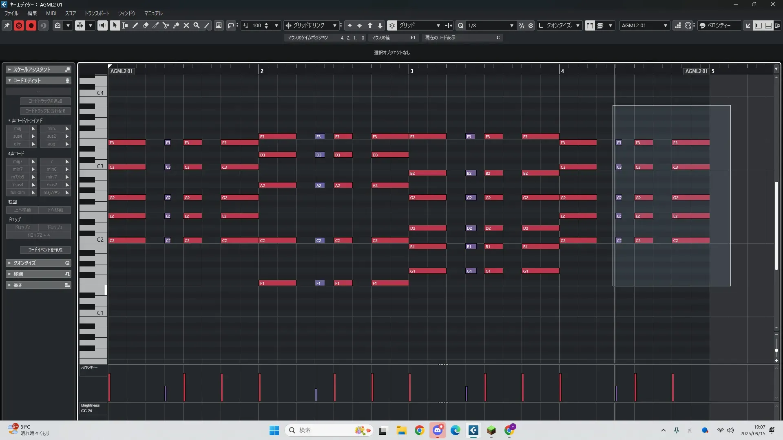Image resolution: width=783 pixels, height=440 pixels.
Task: Open Google Chrome from the taskbar
Action: tap(419, 430)
